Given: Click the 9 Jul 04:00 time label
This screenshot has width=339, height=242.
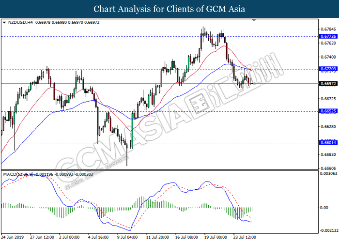Looking at the screenshot, I should point(127,237).
